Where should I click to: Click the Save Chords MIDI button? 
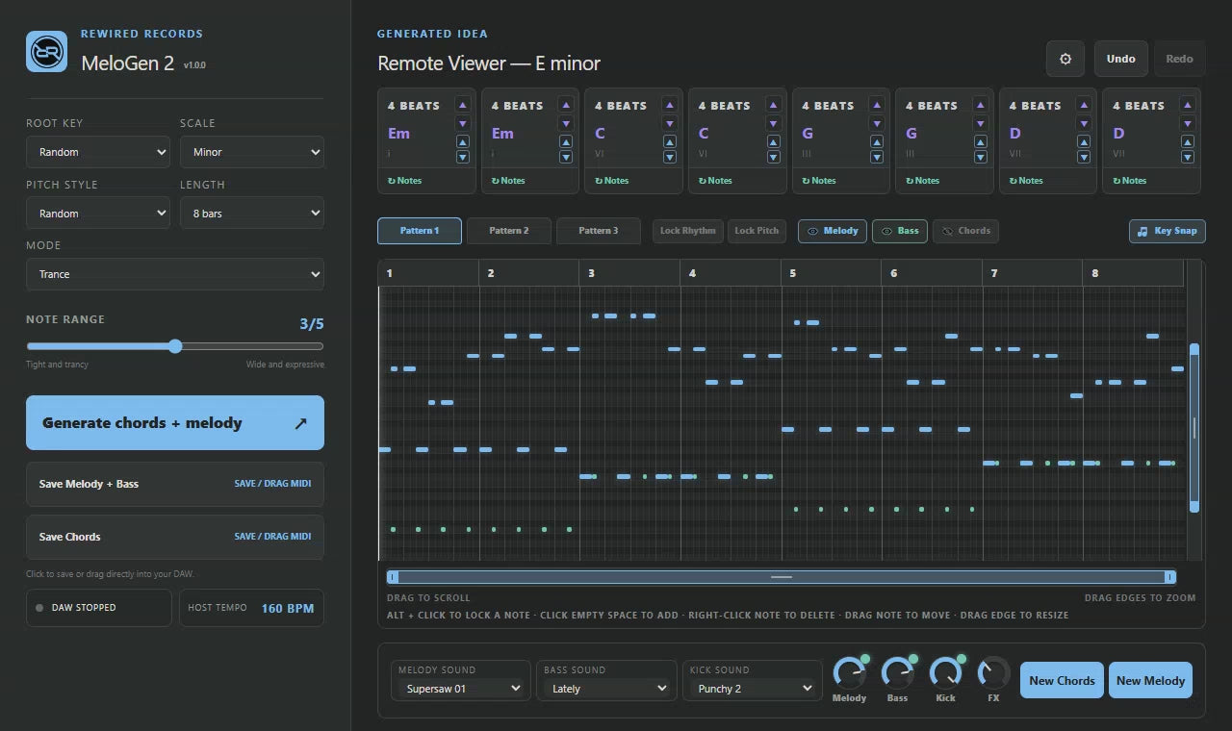click(x=175, y=537)
